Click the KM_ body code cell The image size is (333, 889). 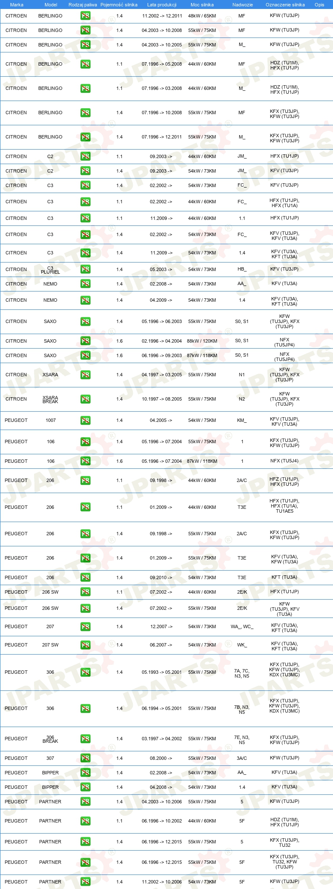[x=242, y=420]
